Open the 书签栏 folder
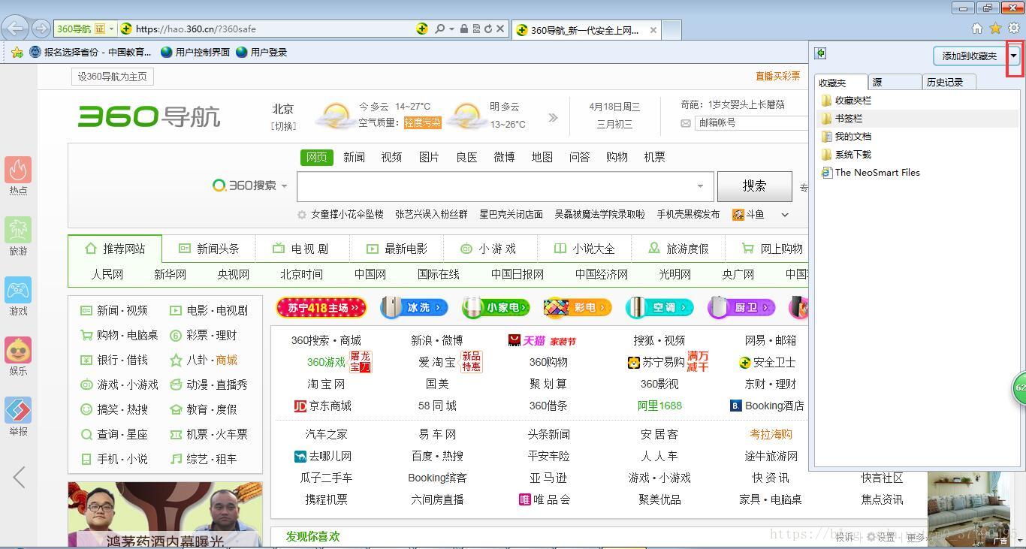Screen dimensions: 1026x549 (x=849, y=119)
